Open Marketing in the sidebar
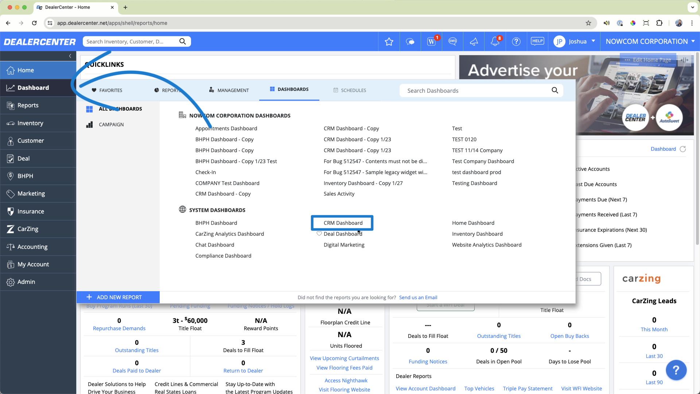The image size is (700, 394). (38, 194)
